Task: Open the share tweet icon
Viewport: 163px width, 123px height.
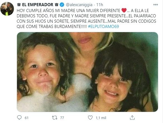Action: coord(132,118)
